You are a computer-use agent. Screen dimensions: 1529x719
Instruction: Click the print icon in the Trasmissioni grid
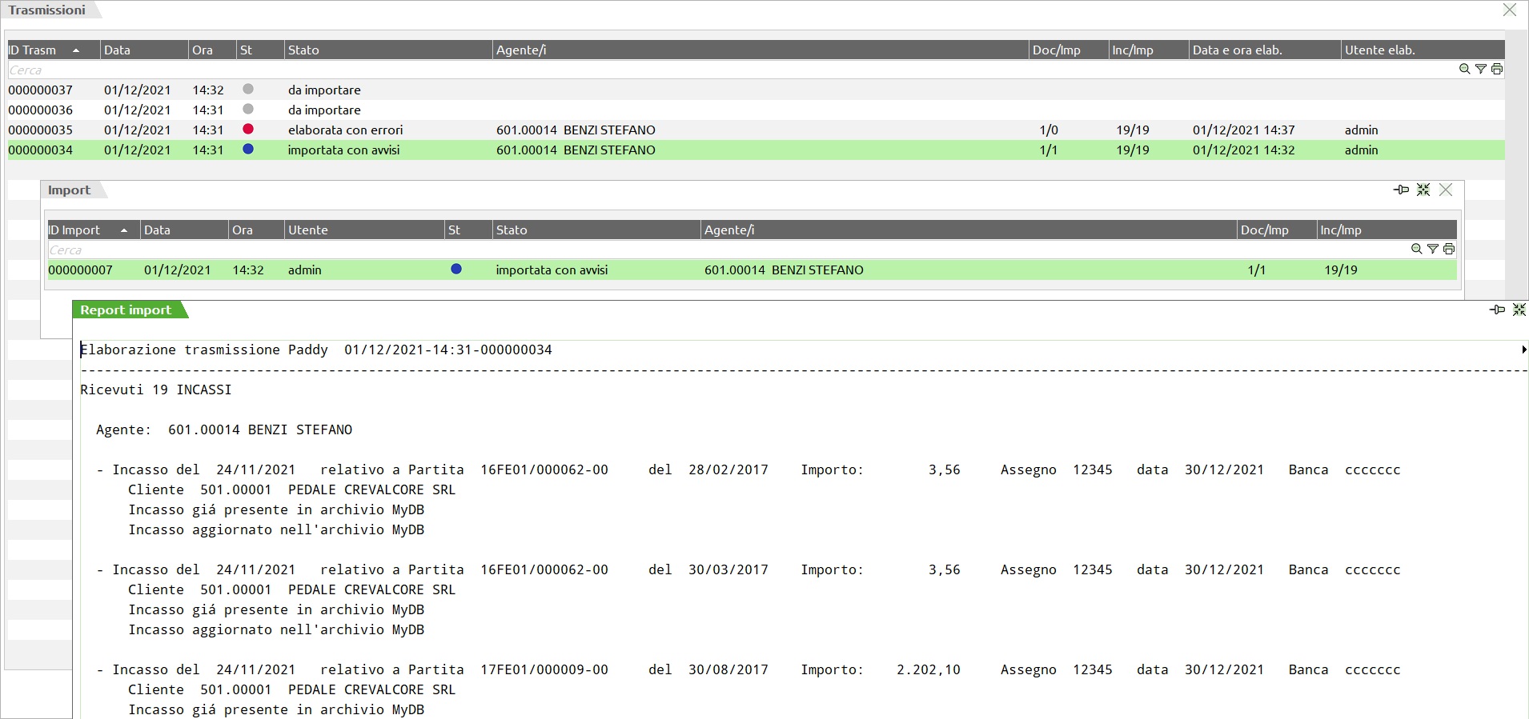1496,70
